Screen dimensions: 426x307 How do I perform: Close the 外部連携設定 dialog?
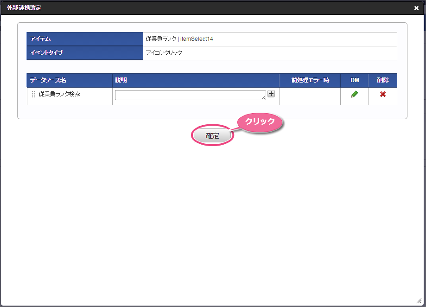(x=416, y=8)
